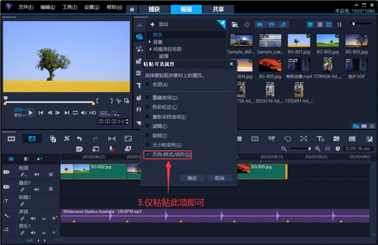
Task: Check the 覆叠选项(O) checkbox
Action: point(147,97)
